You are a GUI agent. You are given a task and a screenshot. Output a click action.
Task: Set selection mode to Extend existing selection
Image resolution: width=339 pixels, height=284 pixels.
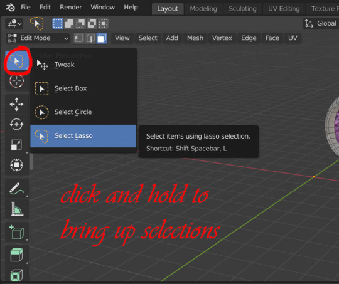click(69, 23)
